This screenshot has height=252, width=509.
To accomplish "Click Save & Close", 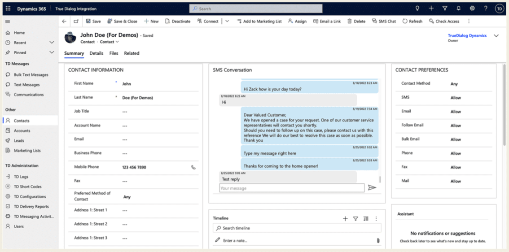I will tap(123, 22).
